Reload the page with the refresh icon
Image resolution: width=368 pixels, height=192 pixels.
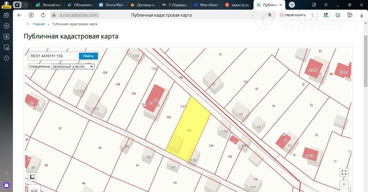(x=43, y=15)
